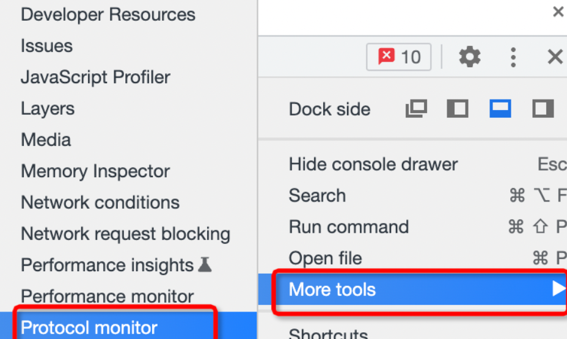Choose Open file menu entry
The width and height of the screenshot is (567, 339).
click(325, 258)
